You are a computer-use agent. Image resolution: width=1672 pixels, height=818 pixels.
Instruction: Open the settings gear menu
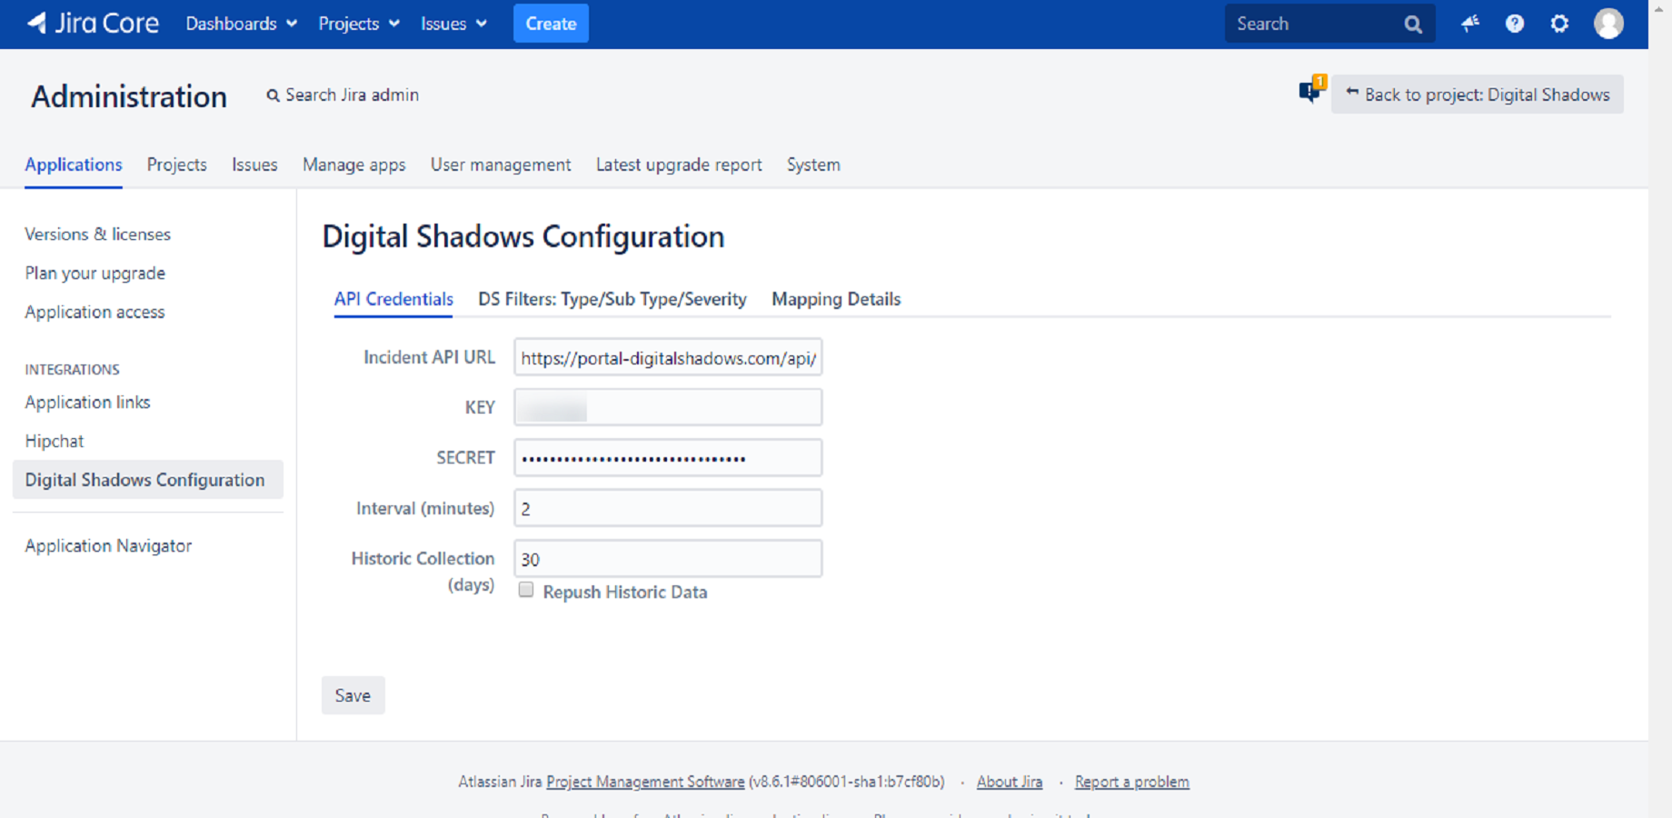click(x=1559, y=24)
